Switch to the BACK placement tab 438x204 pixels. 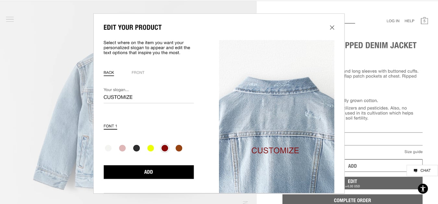pyautogui.click(x=109, y=72)
